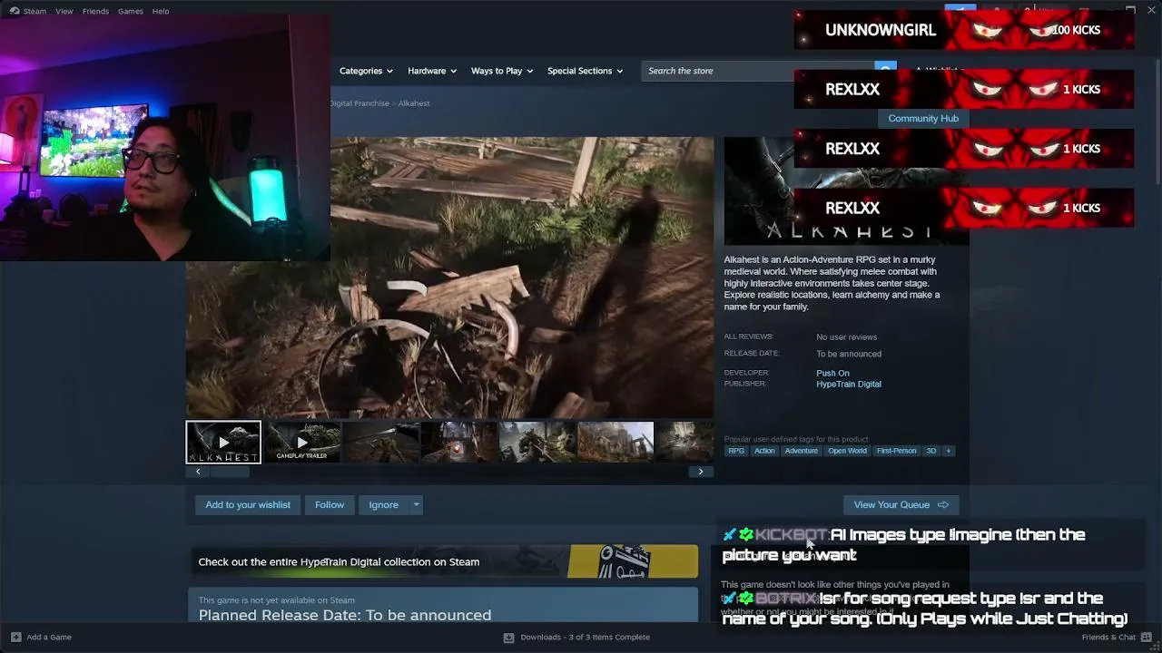This screenshot has width=1162, height=653.
Task: Click the media strip scrollbar handle
Action: 229,472
